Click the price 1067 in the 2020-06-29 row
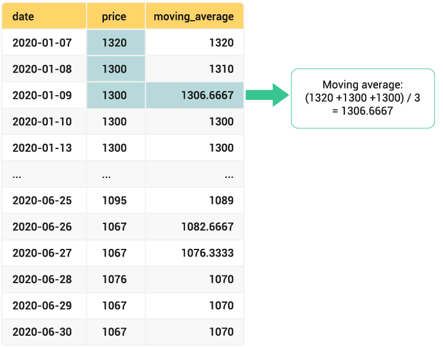 [x=115, y=306]
